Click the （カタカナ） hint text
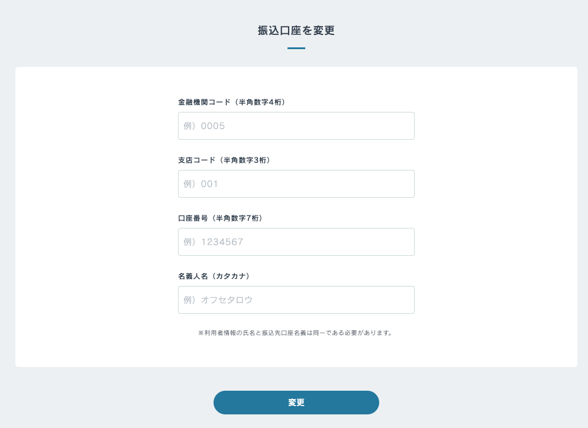 (x=231, y=276)
